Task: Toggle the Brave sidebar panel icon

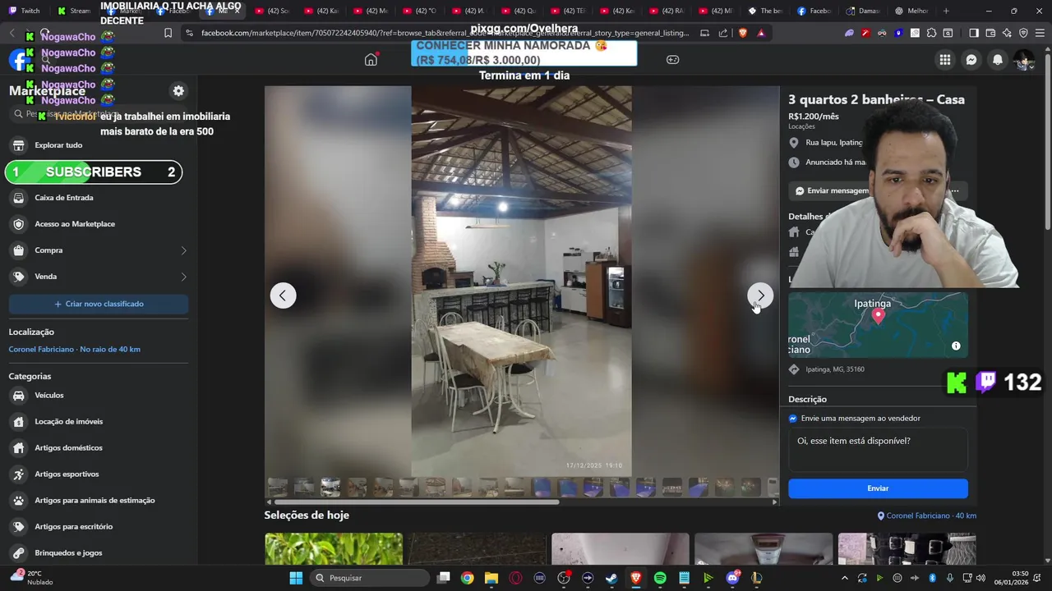Action: point(974,33)
